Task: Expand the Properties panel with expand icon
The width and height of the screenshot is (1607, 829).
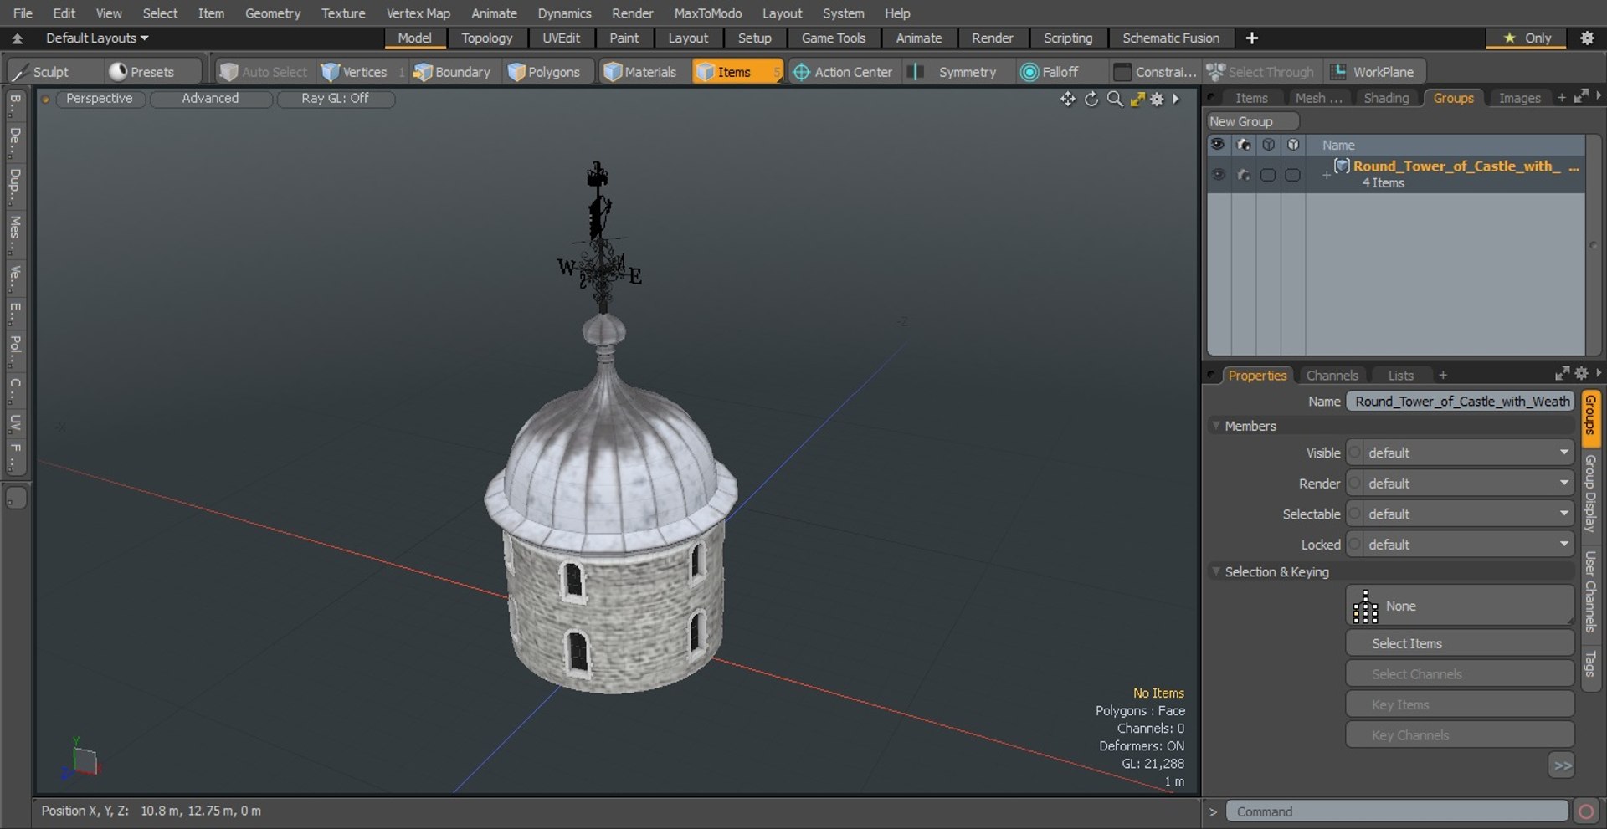Action: click(x=1562, y=373)
